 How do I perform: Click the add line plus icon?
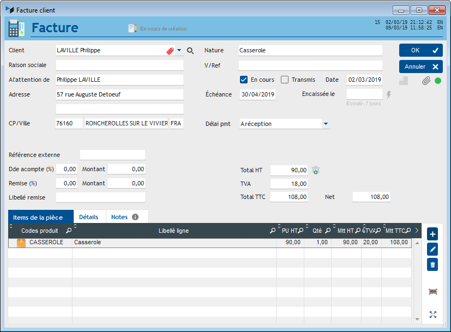[433, 234]
